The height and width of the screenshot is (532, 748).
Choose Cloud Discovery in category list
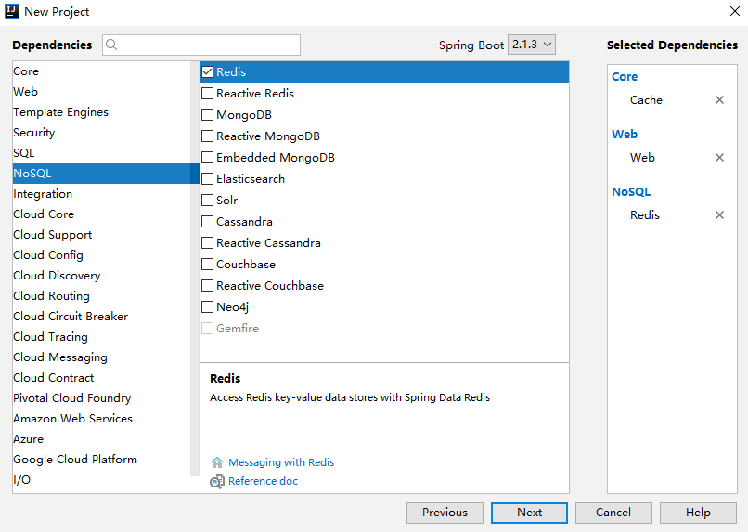tap(57, 276)
